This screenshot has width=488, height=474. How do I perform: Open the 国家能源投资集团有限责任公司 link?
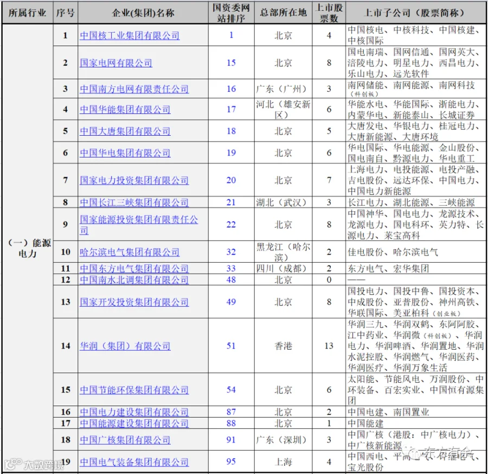click(139, 225)
